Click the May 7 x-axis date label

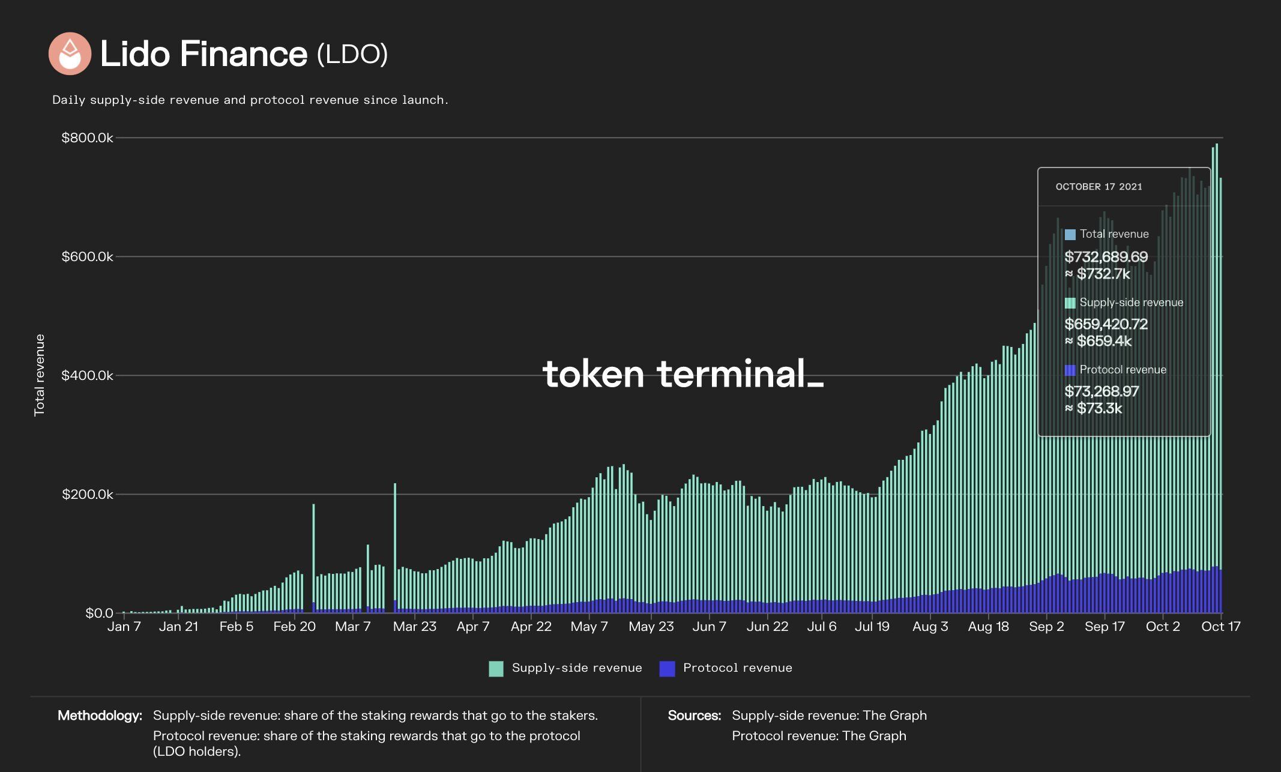(x=589, y=627)
